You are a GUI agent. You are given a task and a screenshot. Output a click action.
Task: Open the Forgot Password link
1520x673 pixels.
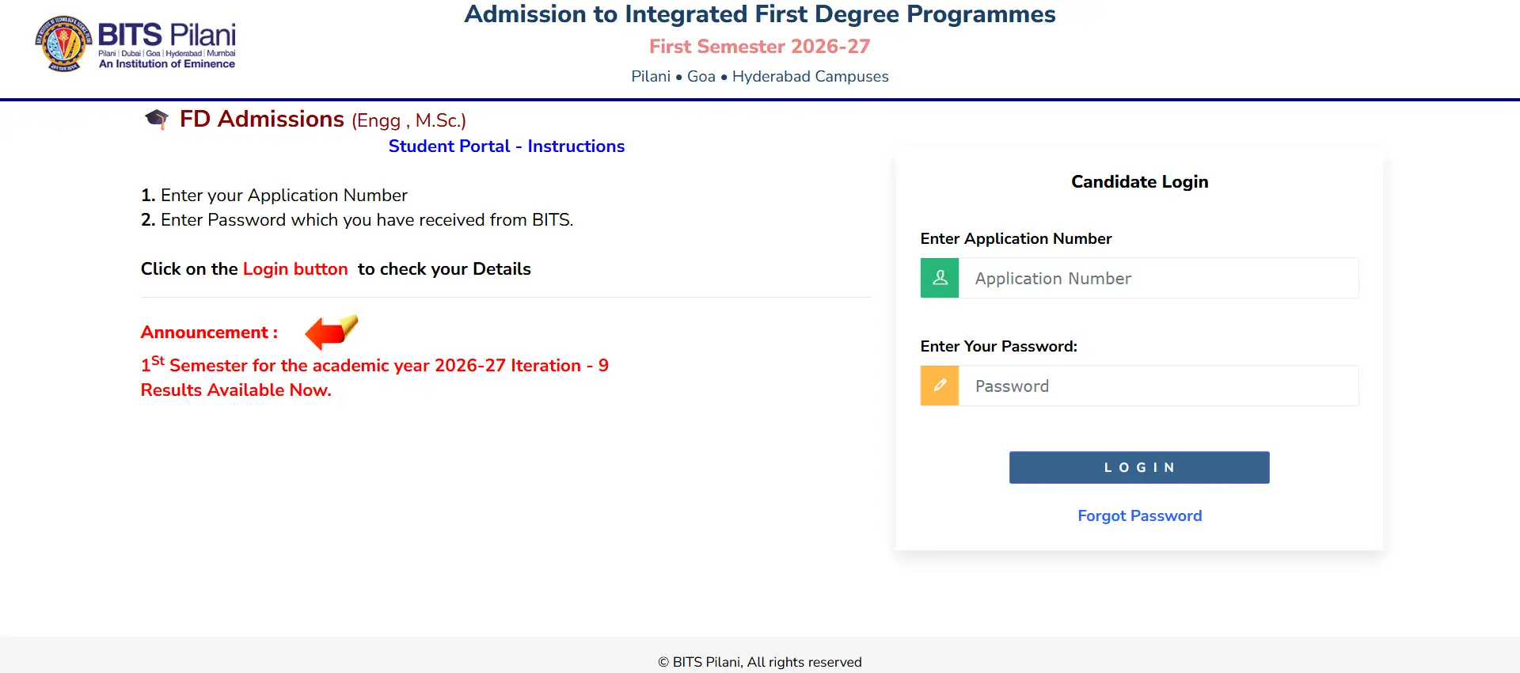(1140, 515)
